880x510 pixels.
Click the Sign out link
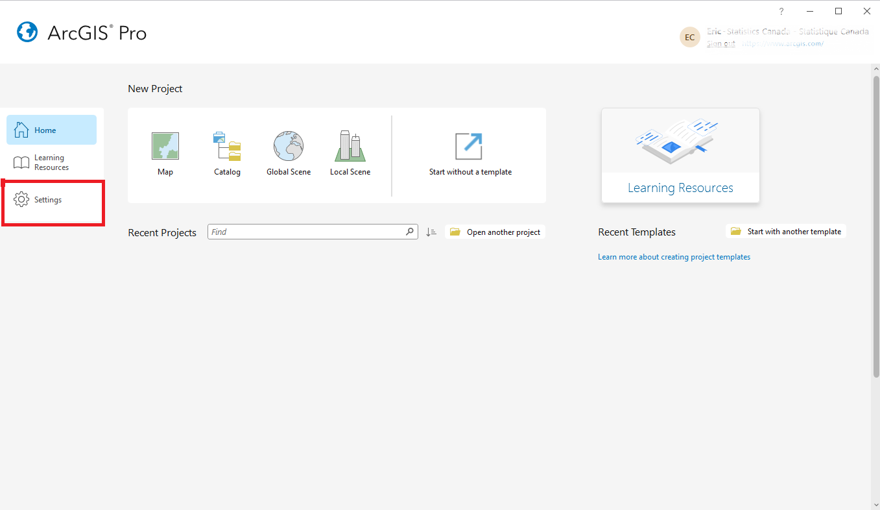[x=721, y=43]
